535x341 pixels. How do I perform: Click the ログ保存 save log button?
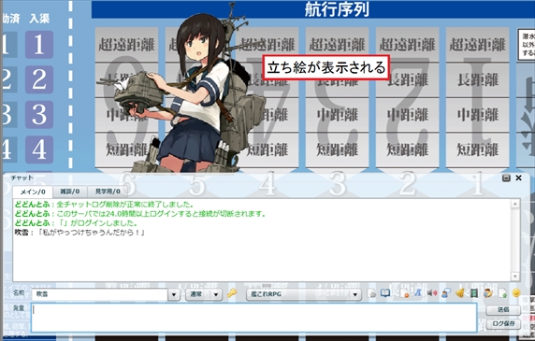503,323
